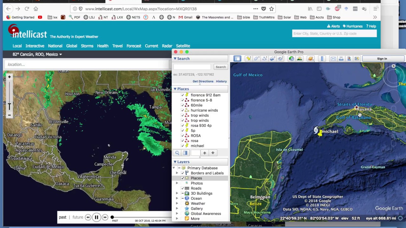Open the Satellite menu
Image resolution: width=406 pixels, height=228 pixels.
point(183,46)
